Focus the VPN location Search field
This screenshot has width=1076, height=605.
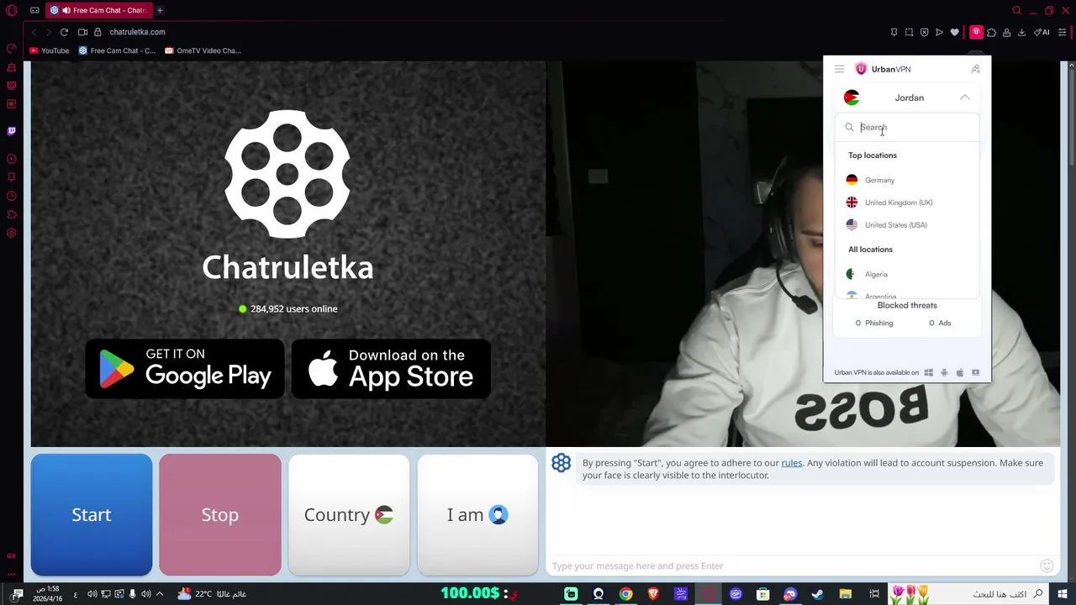[x=908, y=128]
